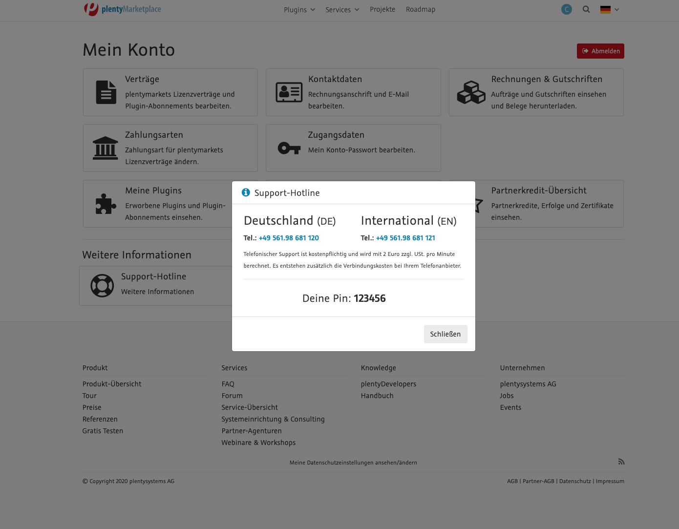Open Partner-Agenturen footer link
This screenshot has width=679, height=529.
pos(252,431)
